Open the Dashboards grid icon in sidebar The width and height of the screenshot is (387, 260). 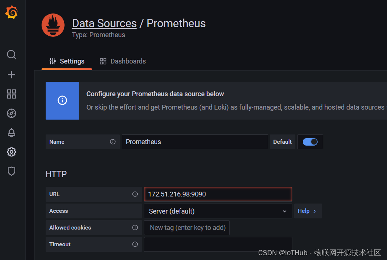[12, 94]
